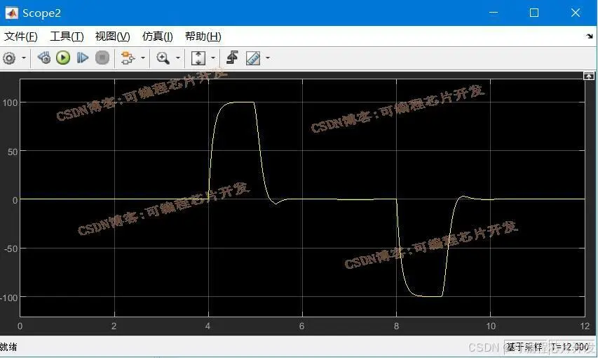Click the highlight Simulink block icon
Screen dimensions: 598x358
click(128, 58)
